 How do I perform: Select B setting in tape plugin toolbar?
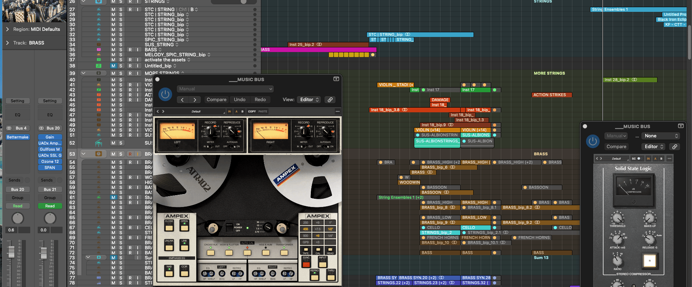[243, 112]
